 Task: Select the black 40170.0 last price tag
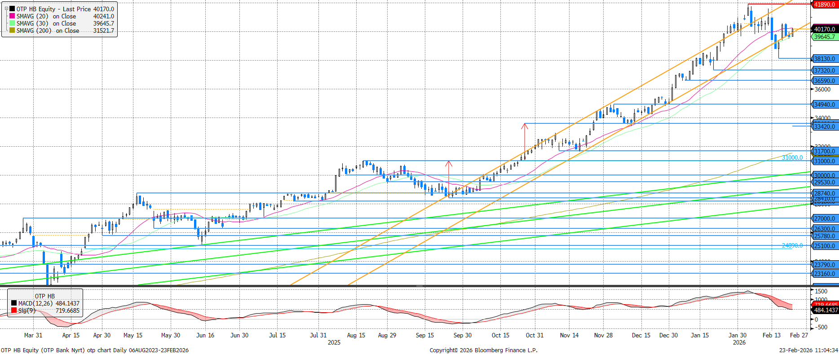click(825, 29)
